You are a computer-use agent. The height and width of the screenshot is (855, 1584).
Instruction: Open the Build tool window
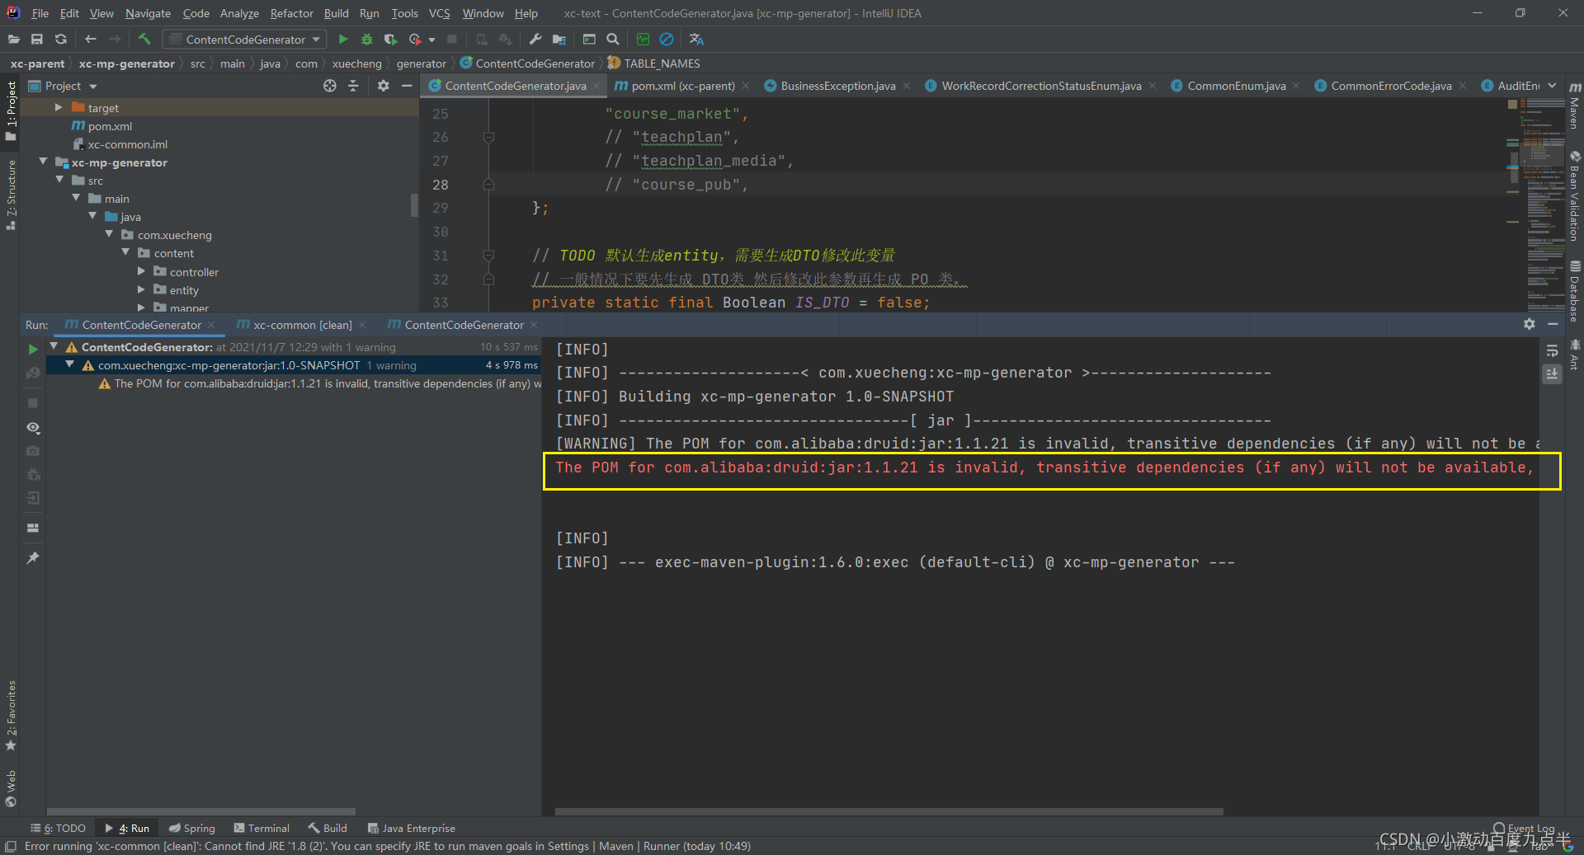(x=328, y=828)
